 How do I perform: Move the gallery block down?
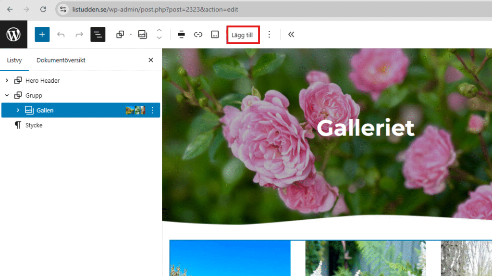(159, 38)
